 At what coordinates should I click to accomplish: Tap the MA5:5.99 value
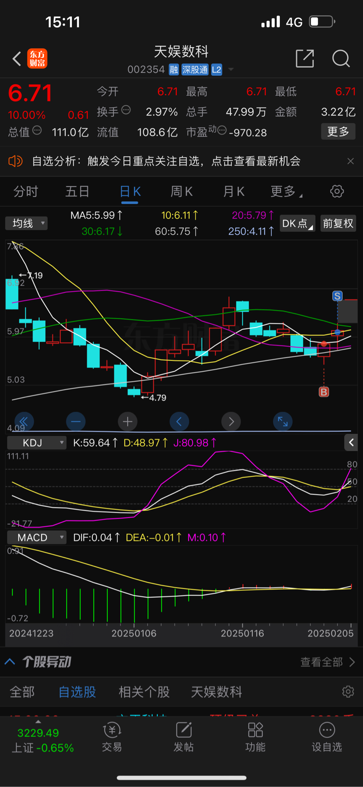click(96, 215)
